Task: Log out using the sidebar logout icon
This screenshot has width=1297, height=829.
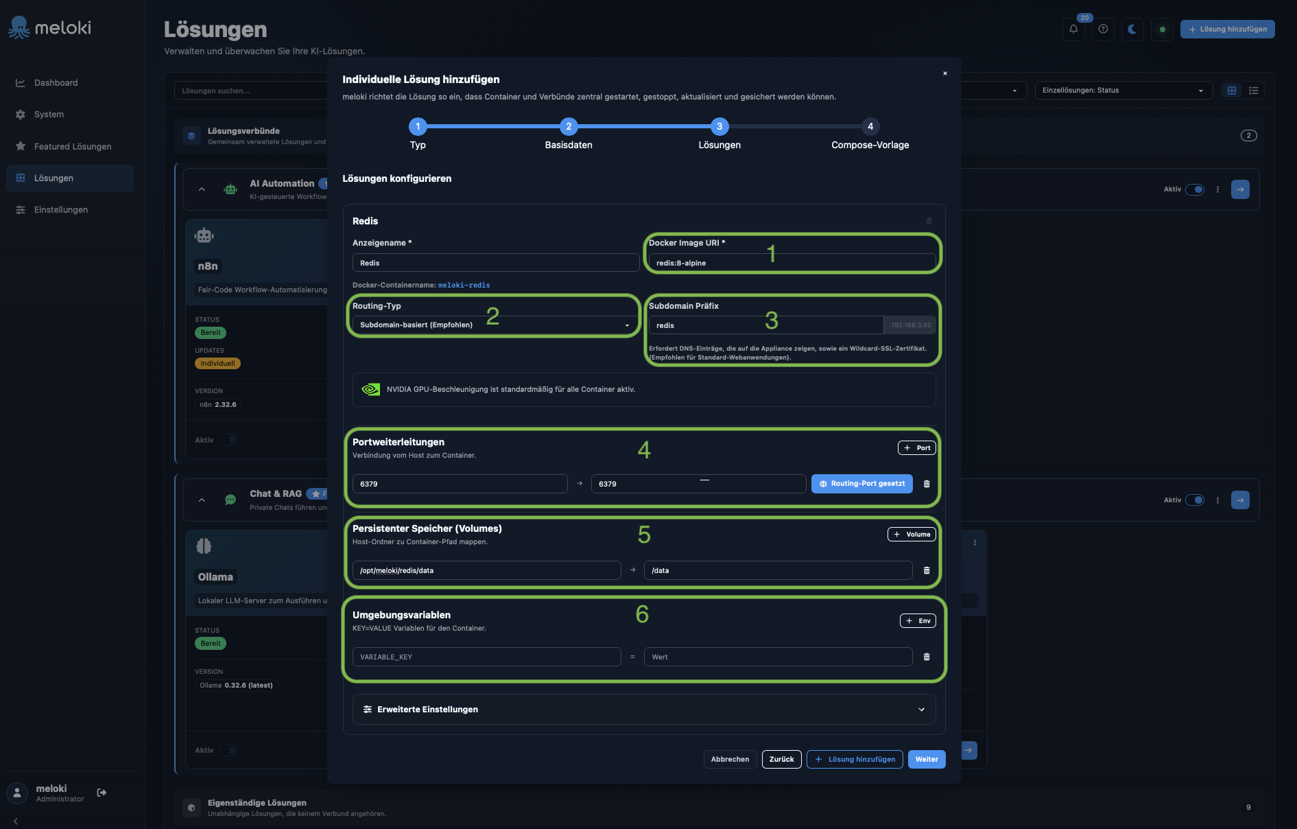Action: coord(102,793)
